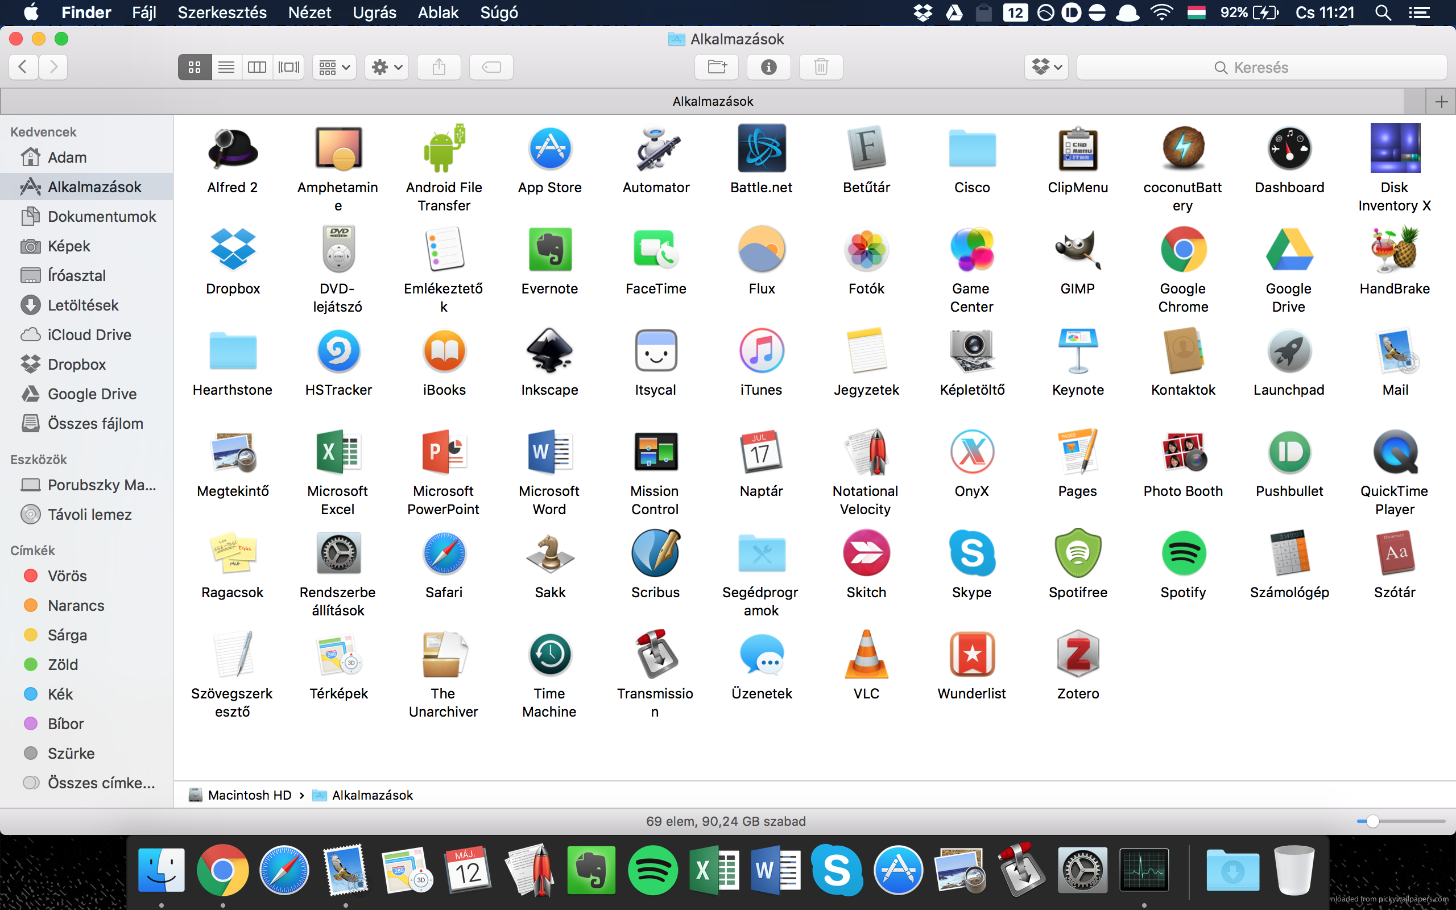Click the VLC cone icon
This screenshot has height=910, width=1456.
tap(866, 655)
